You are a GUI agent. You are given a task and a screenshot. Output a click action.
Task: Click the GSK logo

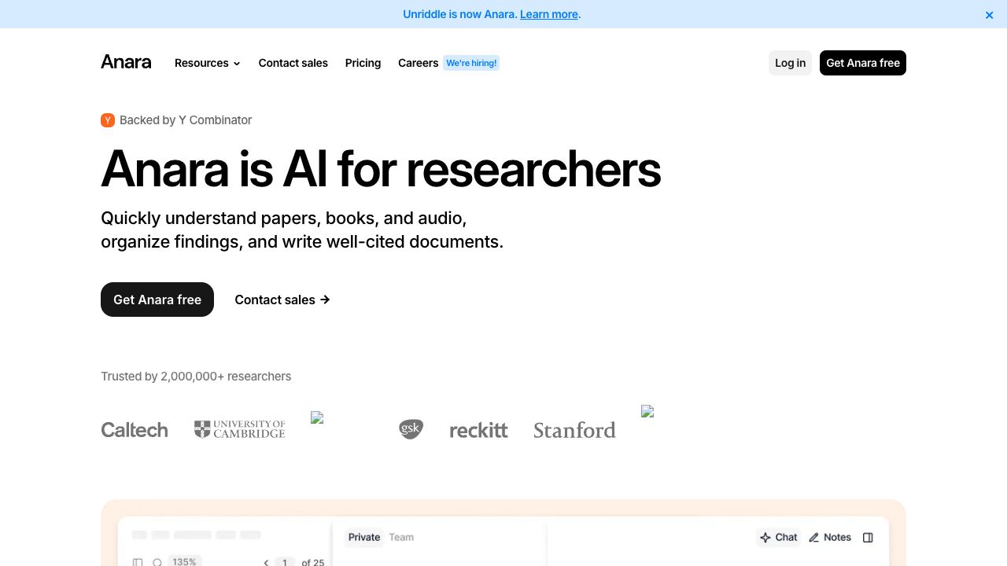411,429
